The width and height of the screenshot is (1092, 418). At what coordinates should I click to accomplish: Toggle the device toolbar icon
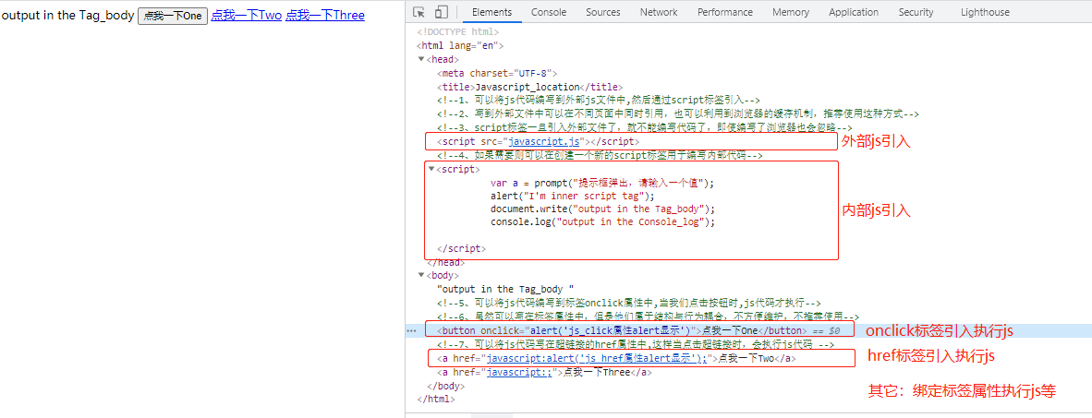pos(442,12)
